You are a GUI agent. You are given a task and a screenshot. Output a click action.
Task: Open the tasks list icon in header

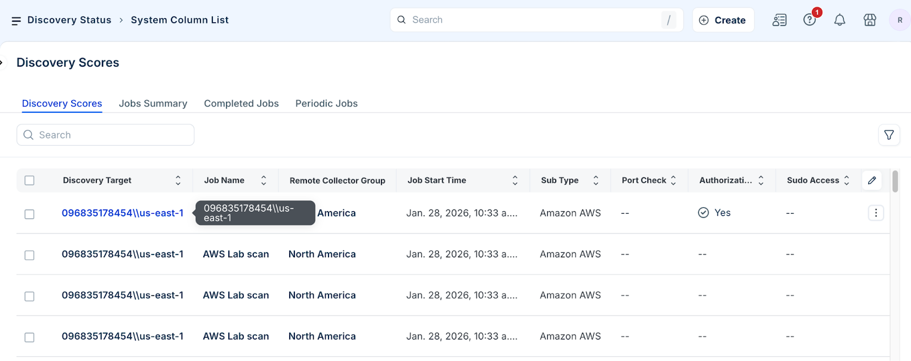click(779, 20)
